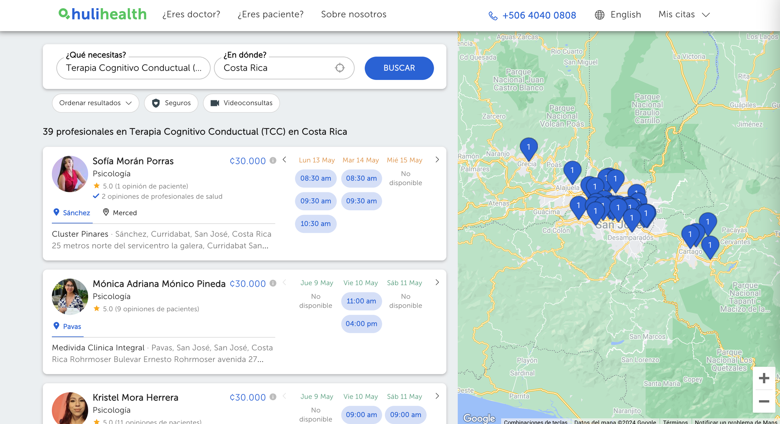This screenshot has height=424, width=780.
Task: Open Kristel Mora Herrera's profile photo
Action: pyautogui.click(x=70, y=408)
